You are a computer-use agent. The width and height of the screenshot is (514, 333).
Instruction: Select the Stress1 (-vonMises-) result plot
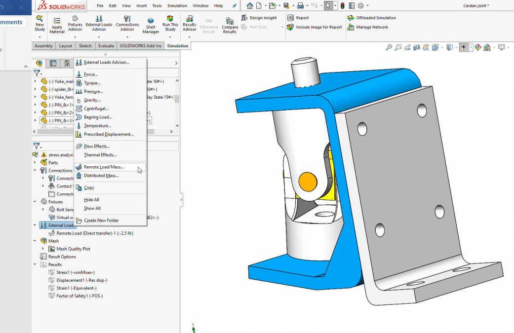pyautogui.click(x=75, y=272)
